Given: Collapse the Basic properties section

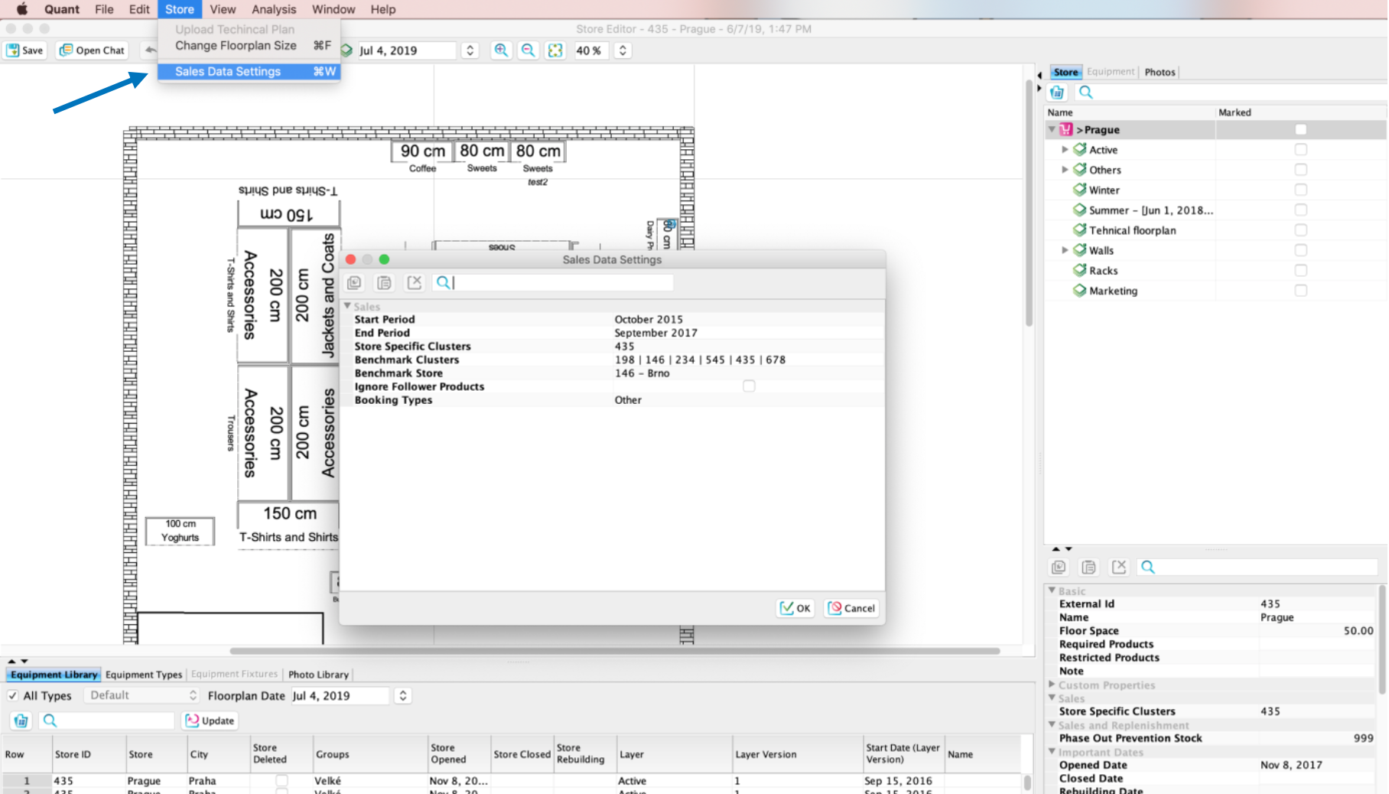Looking at the screenshot, I should point(1052,591).
